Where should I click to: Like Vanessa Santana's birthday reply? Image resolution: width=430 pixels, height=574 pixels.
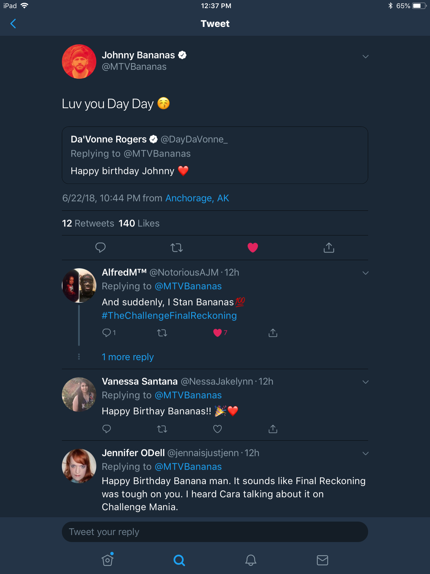218,429
